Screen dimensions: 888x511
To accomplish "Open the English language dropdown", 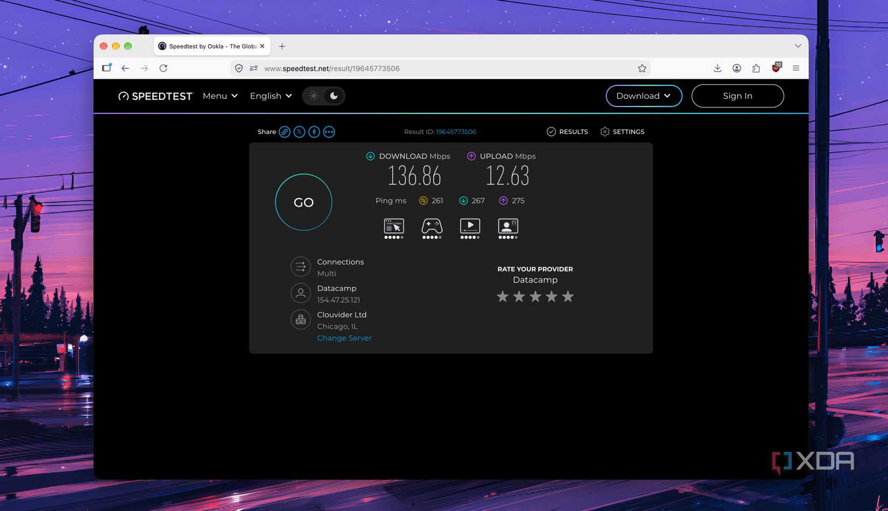I will 271,96.
